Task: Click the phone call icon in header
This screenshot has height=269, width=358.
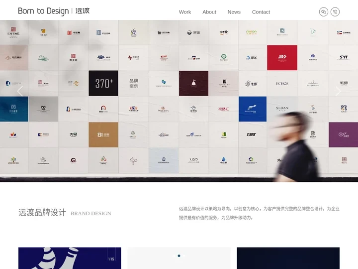Action: (x=335, y=11)
